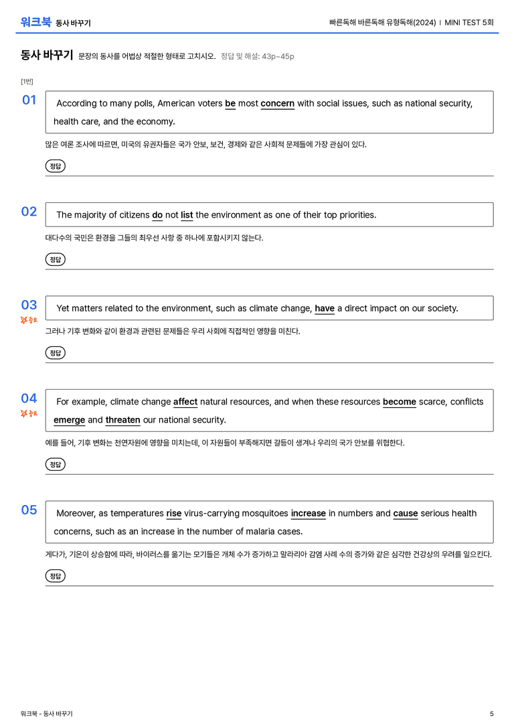Click the 정답 badge under question 04
The height and width of the screenshot is (728, 514).
point(55,464)
